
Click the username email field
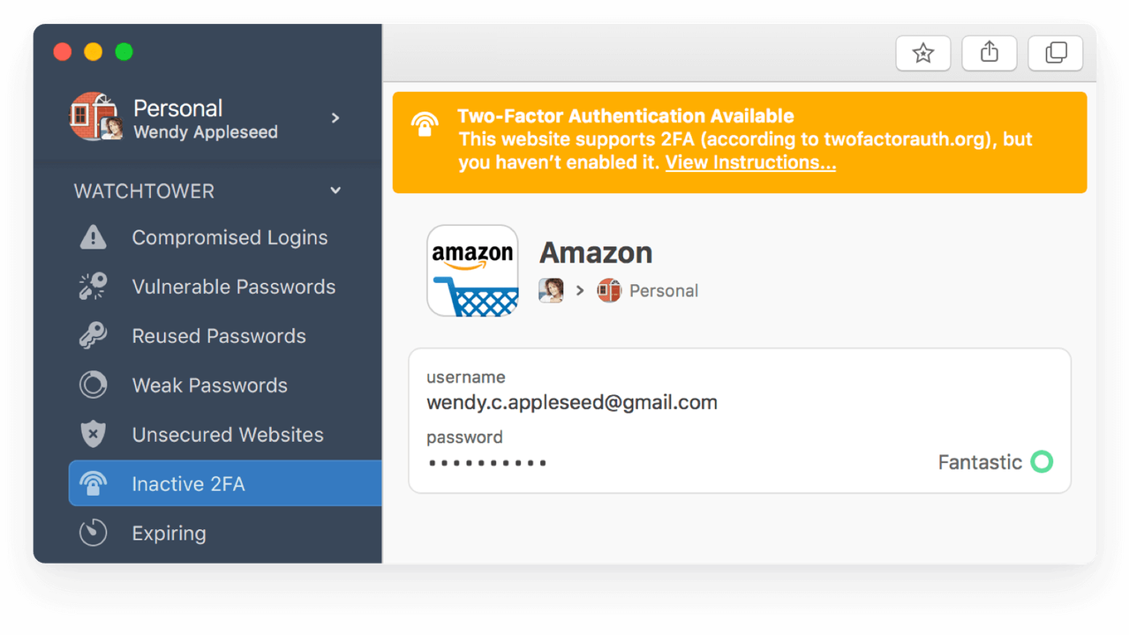(571, 402)
